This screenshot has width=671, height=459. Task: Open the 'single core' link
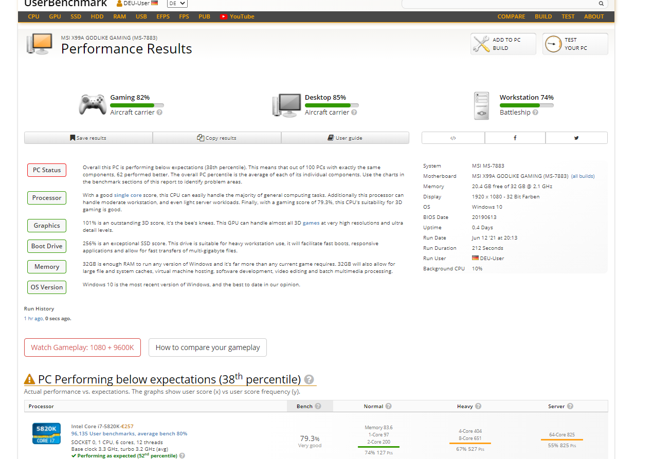click(128, 195)
